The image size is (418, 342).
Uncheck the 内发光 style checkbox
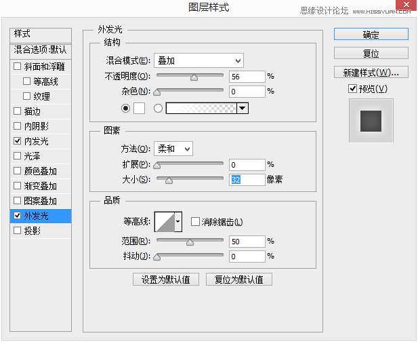tap(18, 141)
